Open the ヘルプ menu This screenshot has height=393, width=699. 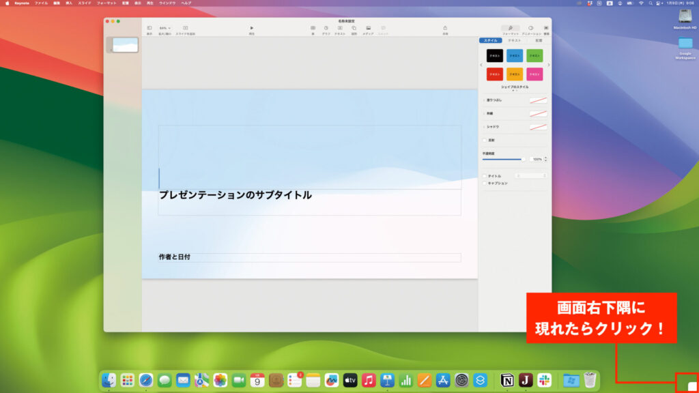[186, 3]
